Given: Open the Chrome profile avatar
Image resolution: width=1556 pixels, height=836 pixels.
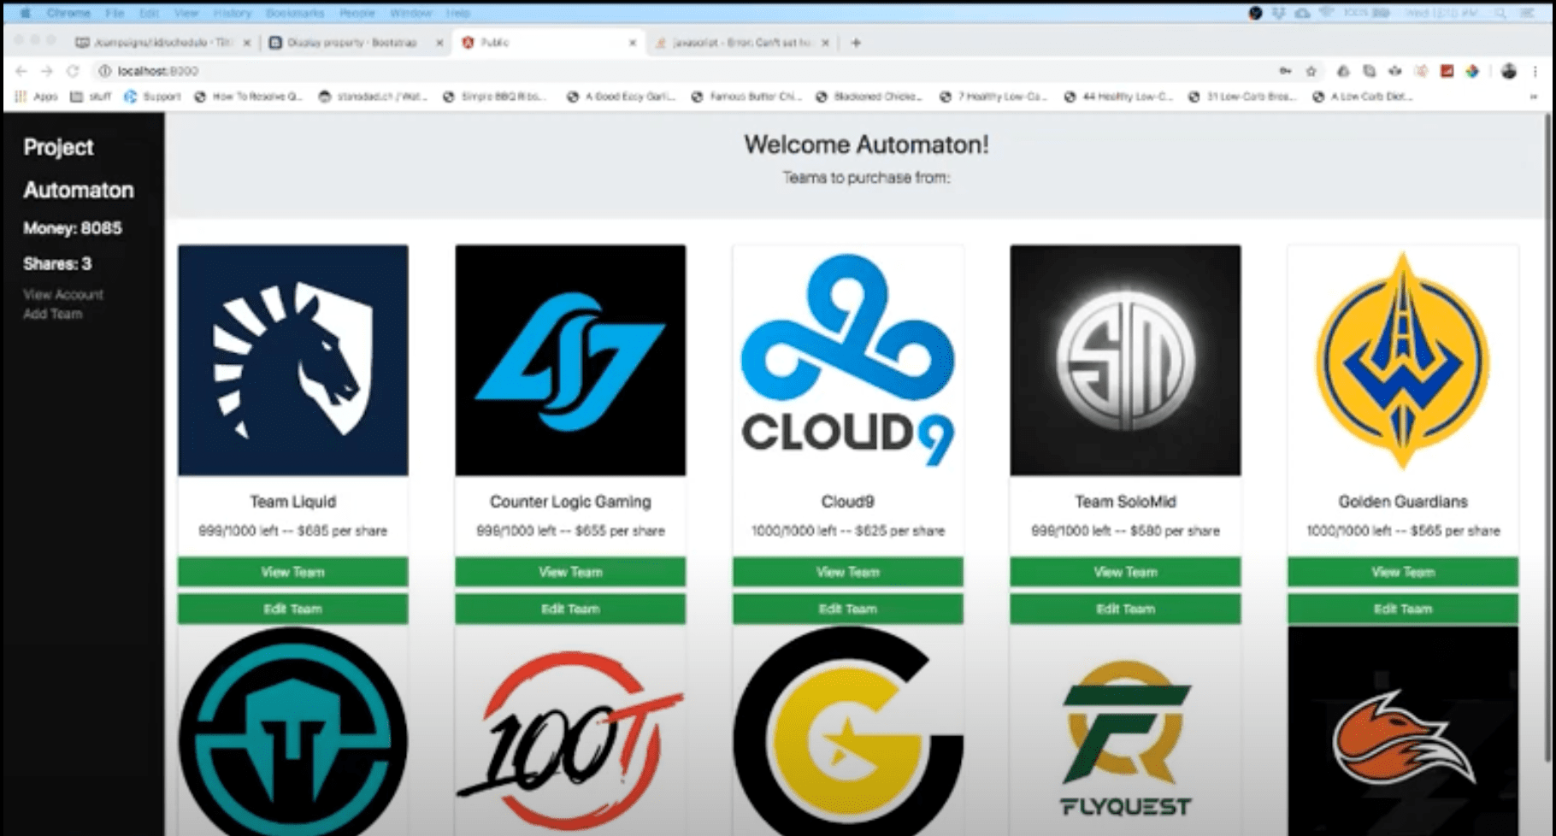Looking at the screenshot, I should [1509, 71].
